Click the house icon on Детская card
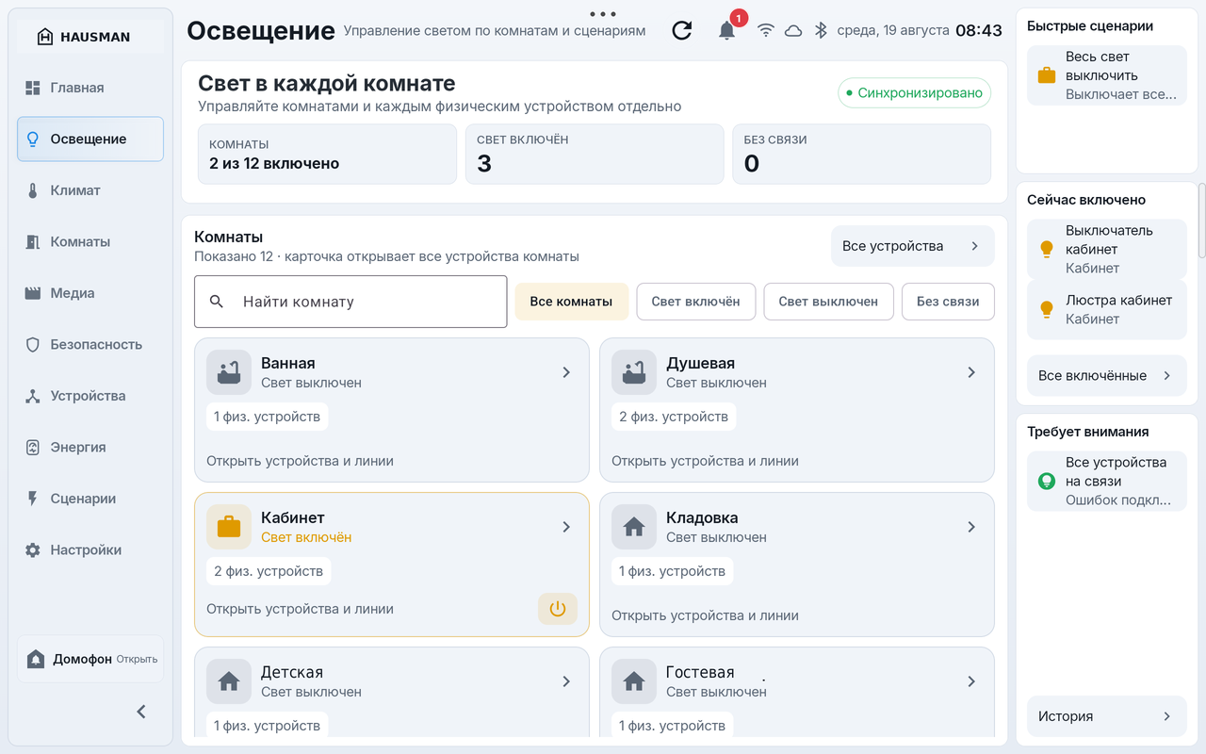The width and height of the screenshot is (1206, 754). [x=229, y=681]
